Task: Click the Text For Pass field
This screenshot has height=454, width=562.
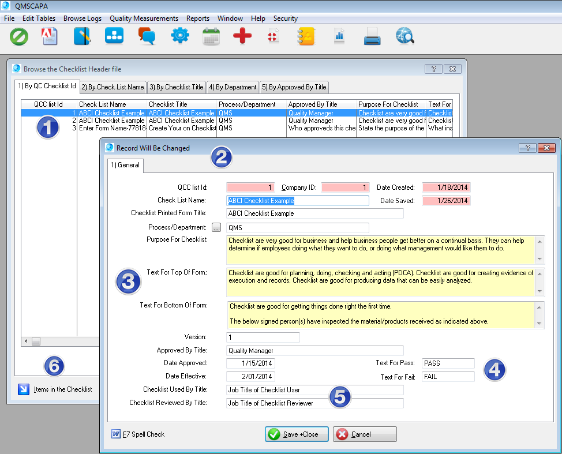Action: click(x=448, y=363)
